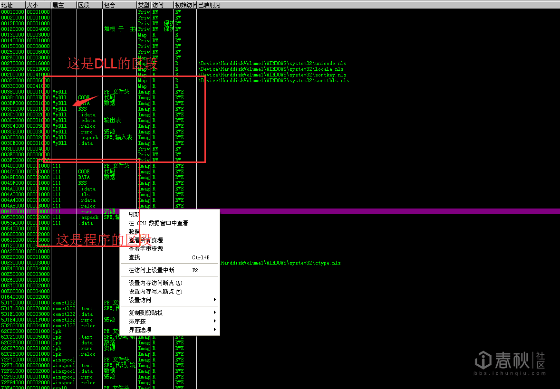Click the 已映射为 column header
This screenshot has height=389, width=560.
378,5
